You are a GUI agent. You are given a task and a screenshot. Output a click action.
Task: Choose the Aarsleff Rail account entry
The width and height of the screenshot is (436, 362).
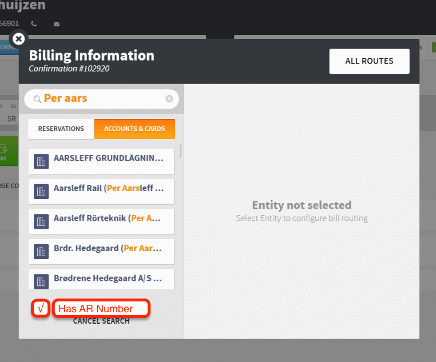pos(101,192)
